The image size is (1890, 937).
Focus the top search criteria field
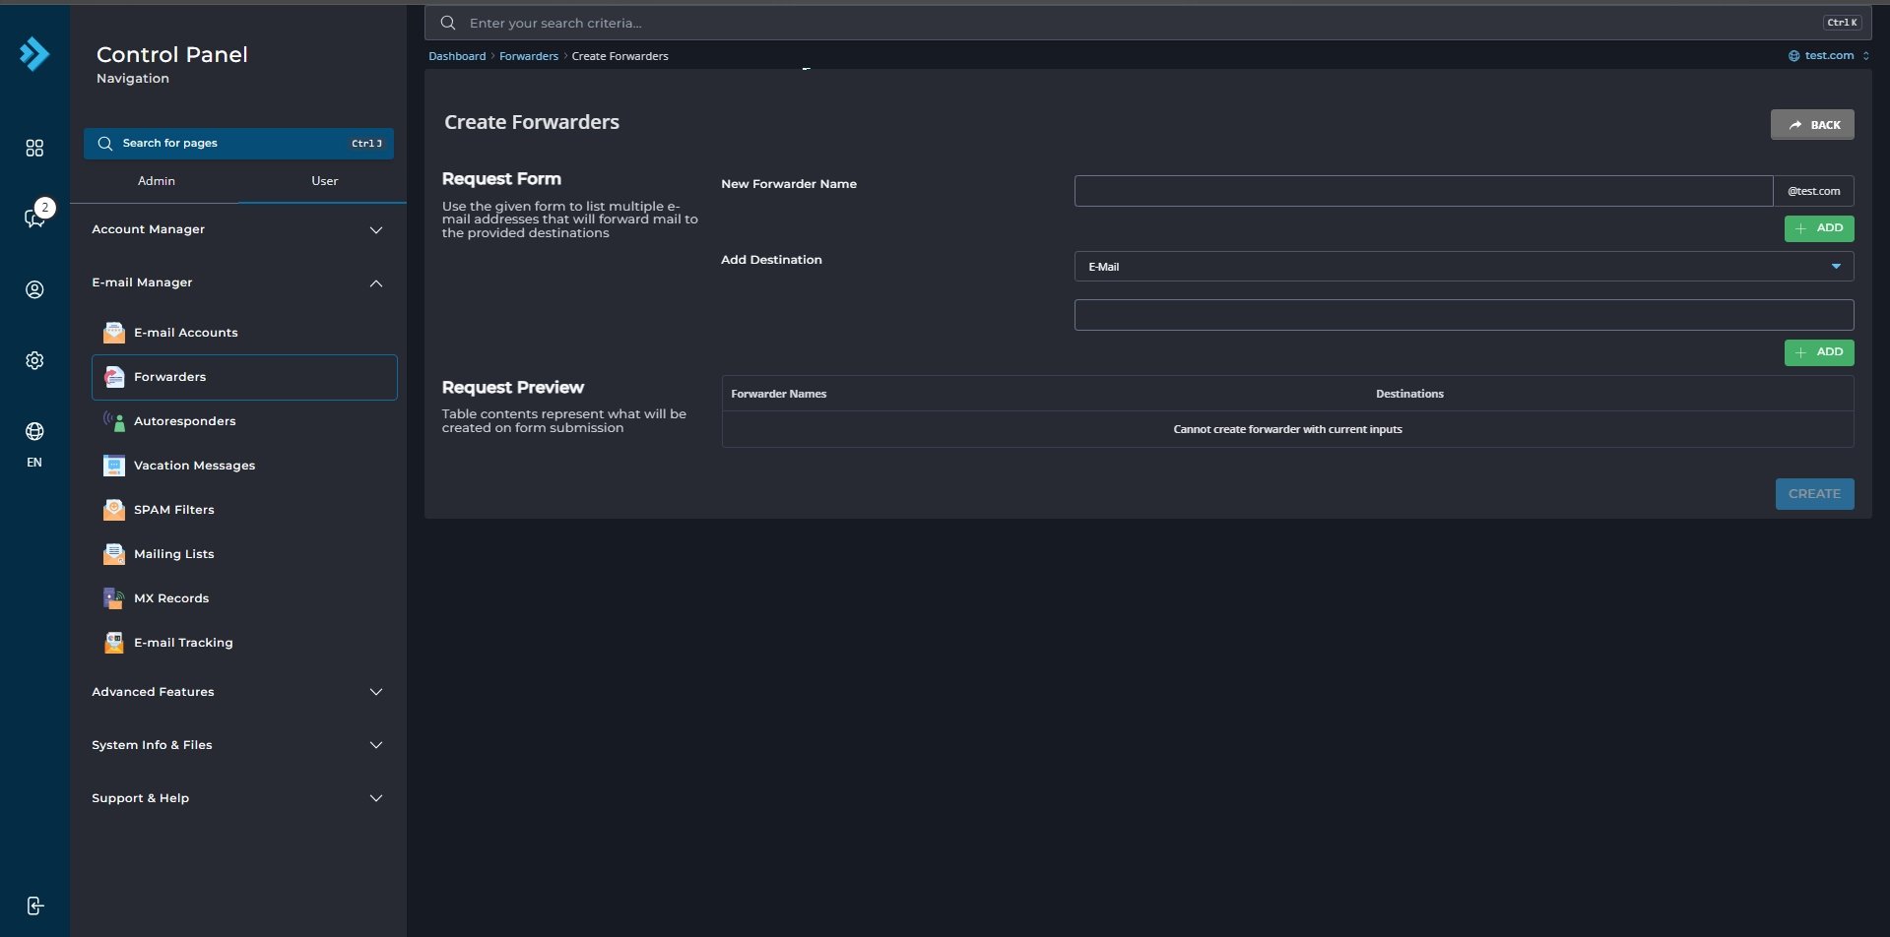point(1147,23)
